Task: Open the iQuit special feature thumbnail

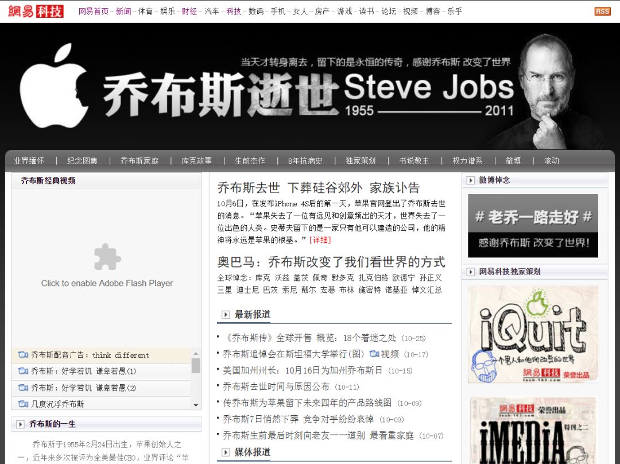Action: [533, 334]
